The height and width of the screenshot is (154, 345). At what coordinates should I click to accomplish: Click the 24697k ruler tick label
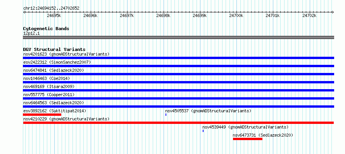click(127, 16)
